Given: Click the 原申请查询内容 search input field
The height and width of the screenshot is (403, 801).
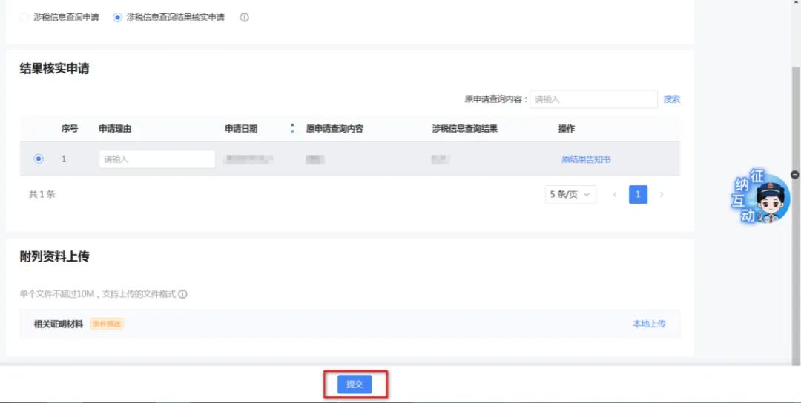Looking at the screenshot, I should 593,99.
